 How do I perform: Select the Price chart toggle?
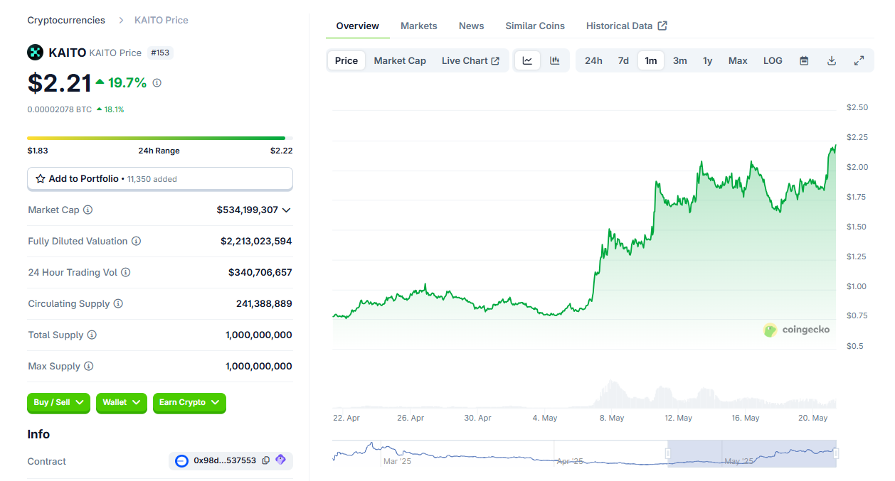pyautogui.click(x=346, y=61)
